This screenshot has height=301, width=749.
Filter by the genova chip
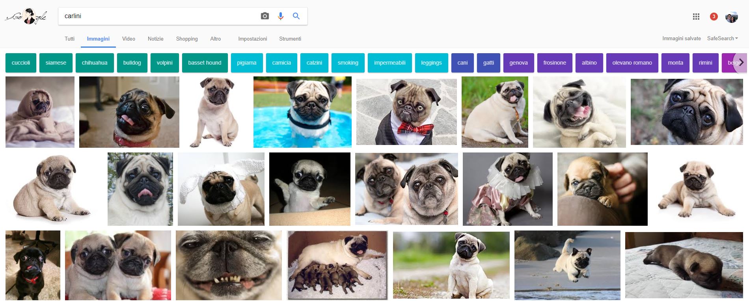[x=519, y=63]
